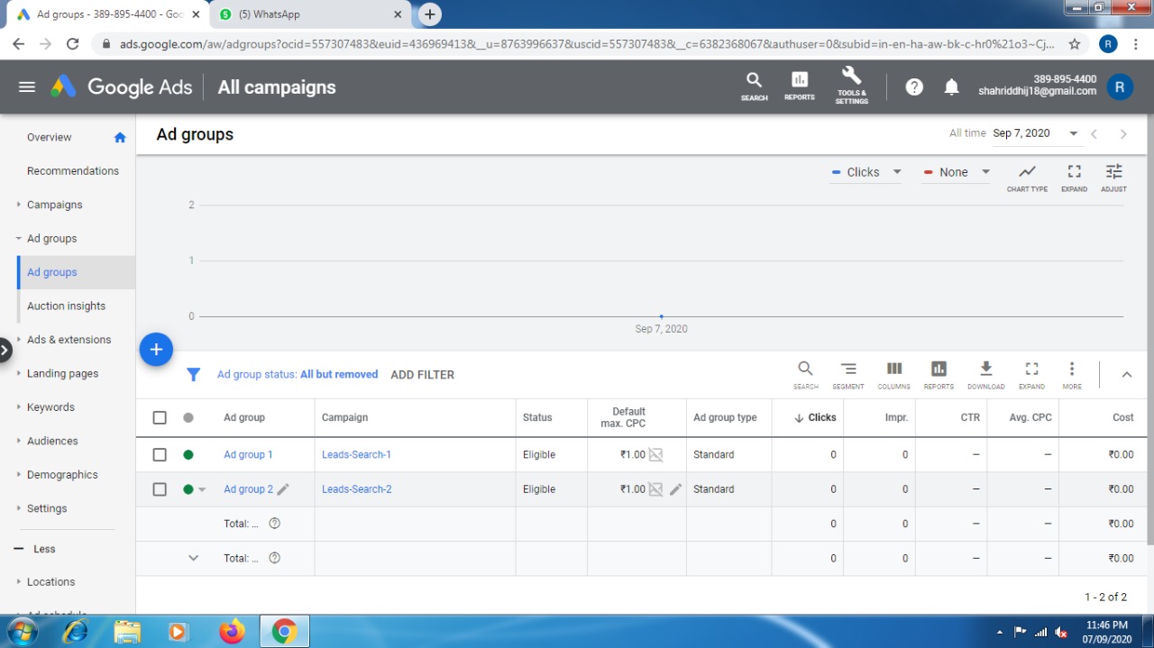The height and width of the screenshot is (648, 1154).
Task: Open the Ad group 2 link
Action: click(248, 489)
